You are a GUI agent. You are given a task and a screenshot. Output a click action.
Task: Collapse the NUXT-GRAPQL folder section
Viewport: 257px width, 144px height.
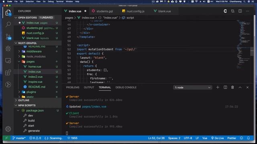point(16,43)
